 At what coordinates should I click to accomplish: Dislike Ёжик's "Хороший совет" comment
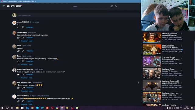pos(23,61)
